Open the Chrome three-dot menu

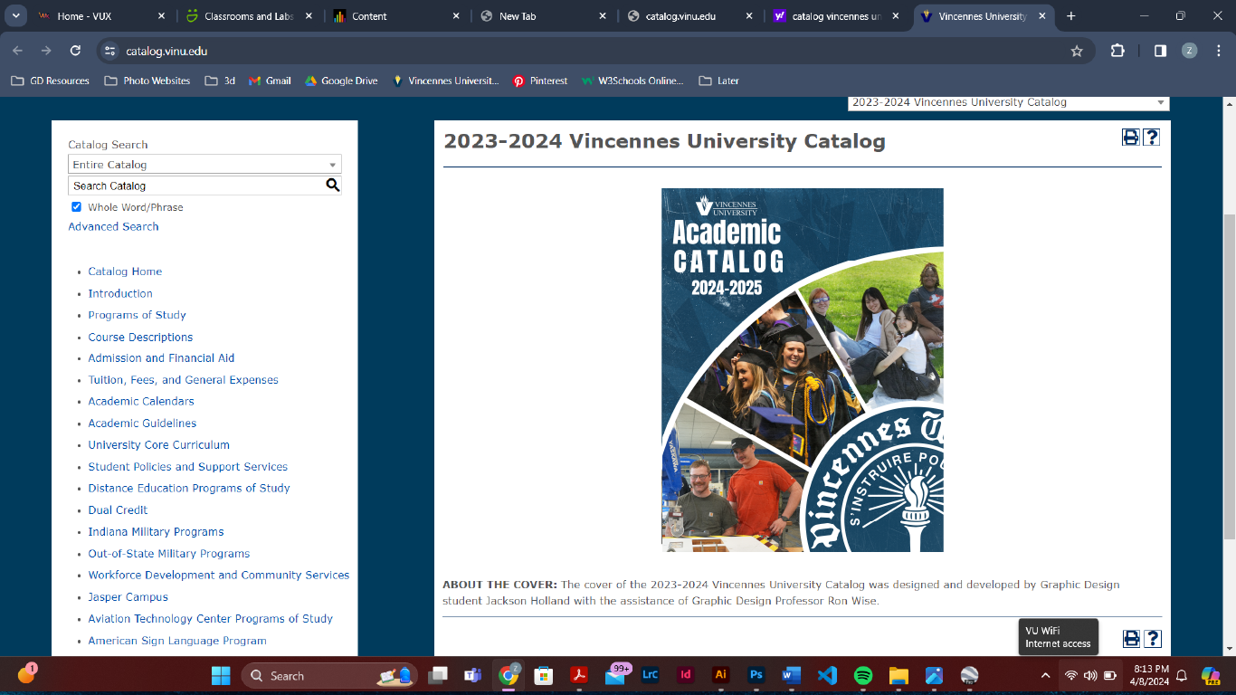[x=1217, y=51]
